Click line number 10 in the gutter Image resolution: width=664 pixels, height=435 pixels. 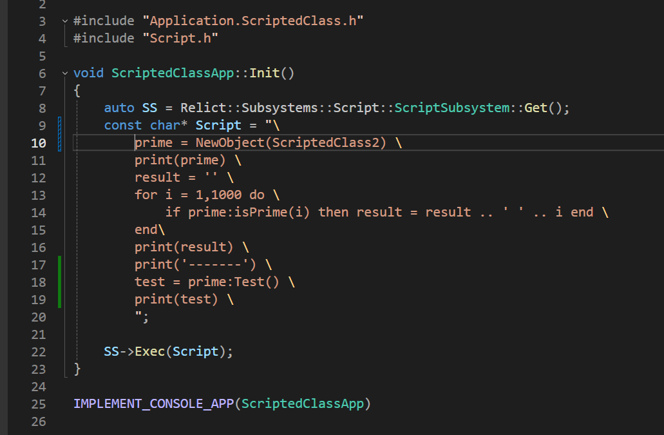click(39, 142)
